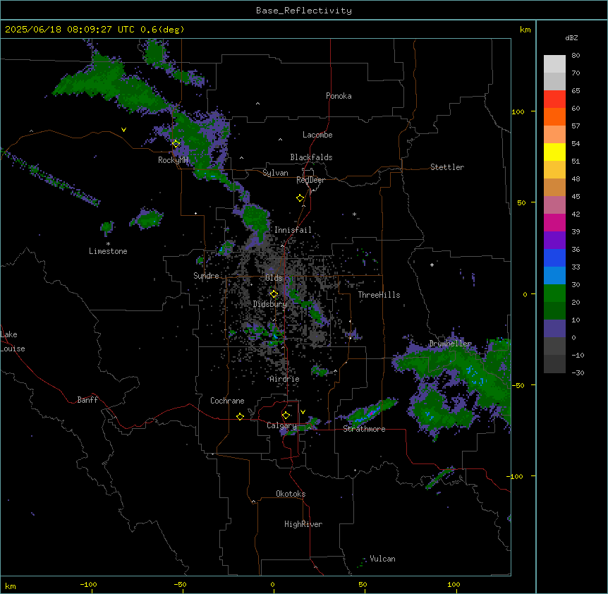
Task: Click the yellow diamond marker above Calgary label
Action: [x=286, y=416]
